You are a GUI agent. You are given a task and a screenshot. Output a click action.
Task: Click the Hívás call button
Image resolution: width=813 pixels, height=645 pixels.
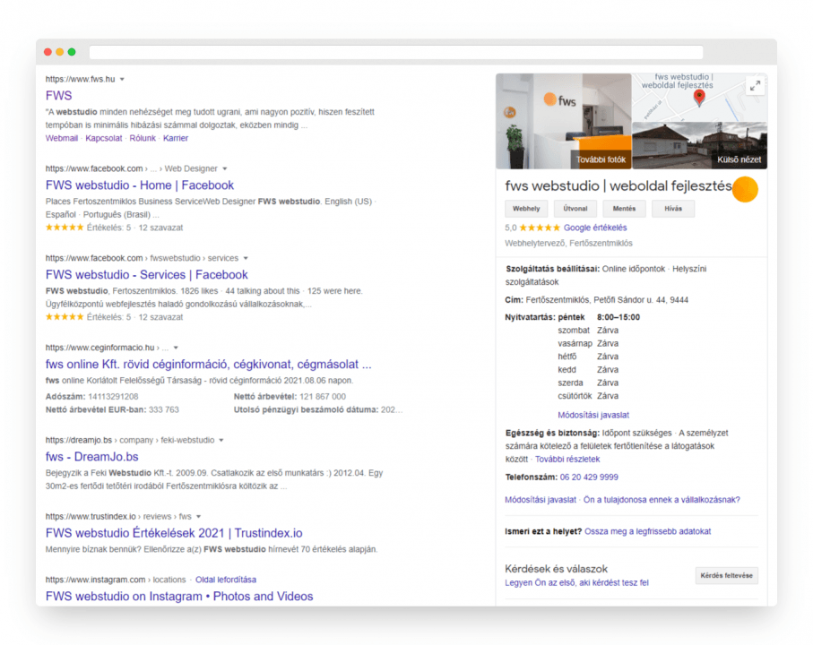(673, 209)
